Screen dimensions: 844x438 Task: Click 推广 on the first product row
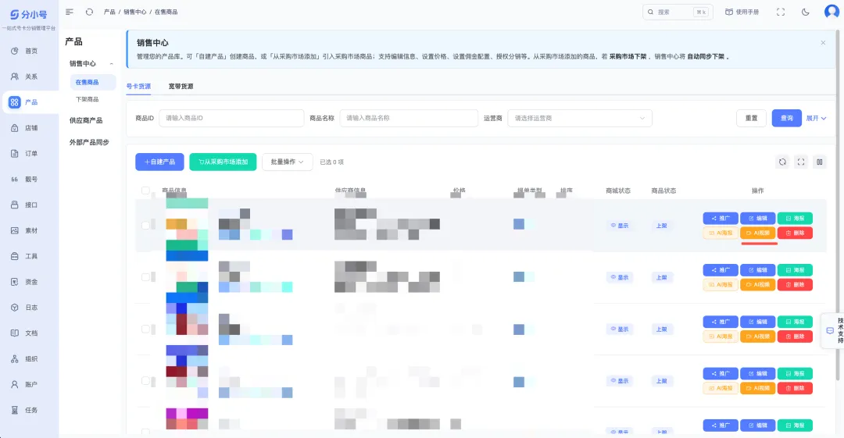tap(721, 219)
